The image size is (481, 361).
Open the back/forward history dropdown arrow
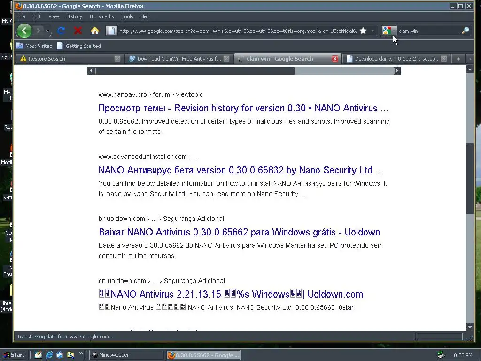(x=47, y=31)
